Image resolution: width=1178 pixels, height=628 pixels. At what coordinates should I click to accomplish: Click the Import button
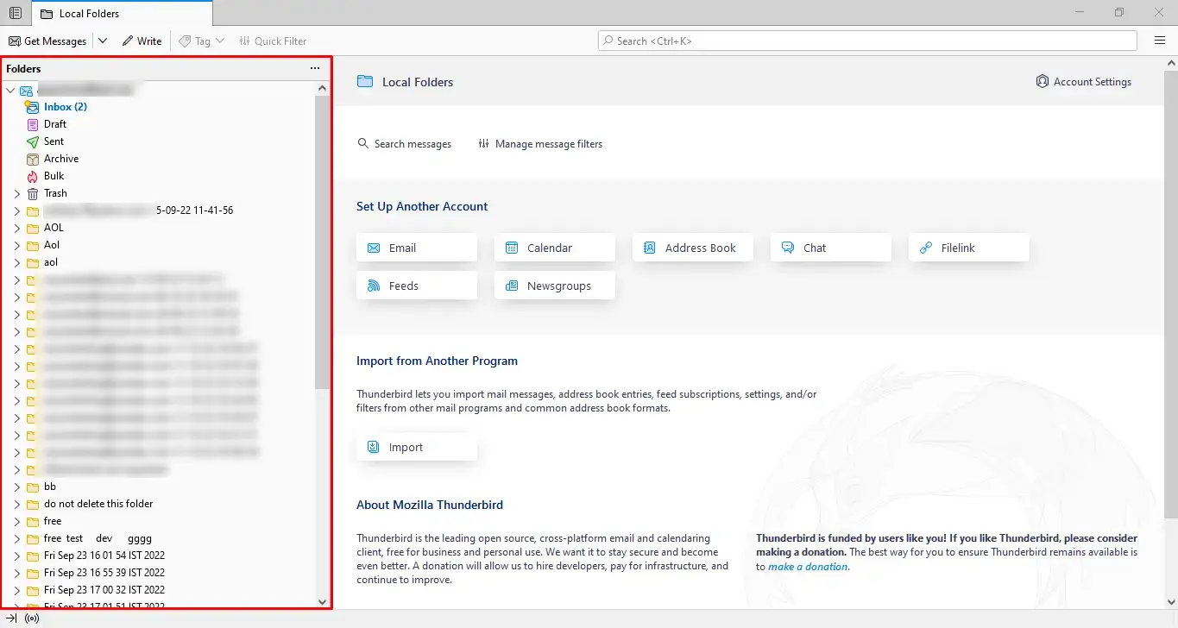click(x=417, y=447)
